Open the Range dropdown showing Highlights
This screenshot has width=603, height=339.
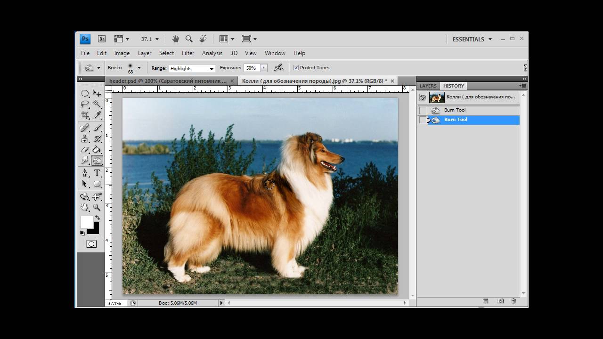(x=192, y=68)
